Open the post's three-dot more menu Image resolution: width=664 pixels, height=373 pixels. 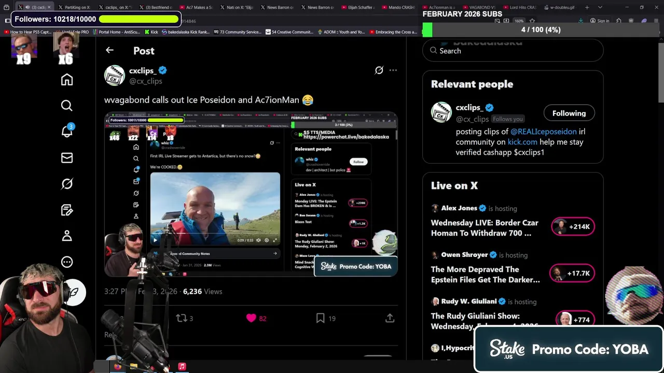(x=393, y=70)
